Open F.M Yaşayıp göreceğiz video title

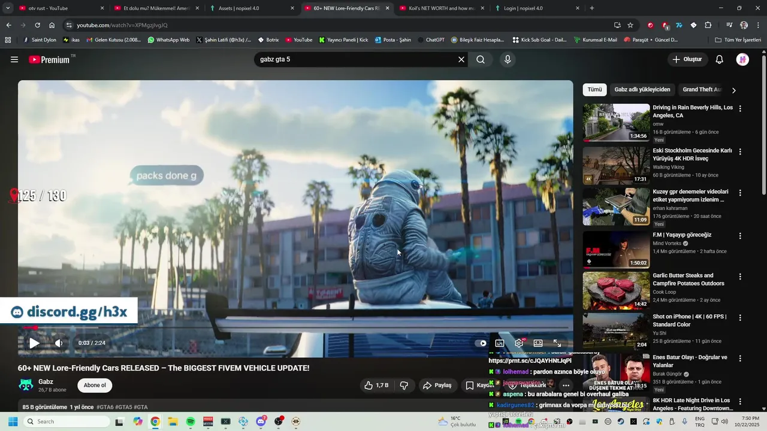682,235
